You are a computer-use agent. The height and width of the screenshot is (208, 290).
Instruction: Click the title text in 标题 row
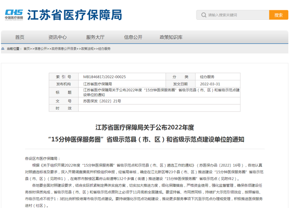(161, 92)
